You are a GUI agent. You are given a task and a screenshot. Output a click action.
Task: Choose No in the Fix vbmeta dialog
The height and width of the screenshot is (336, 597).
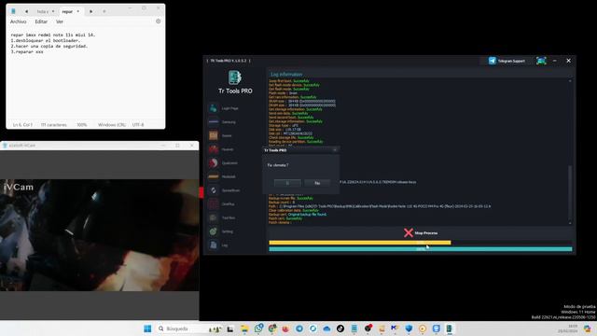pos(317,183)
